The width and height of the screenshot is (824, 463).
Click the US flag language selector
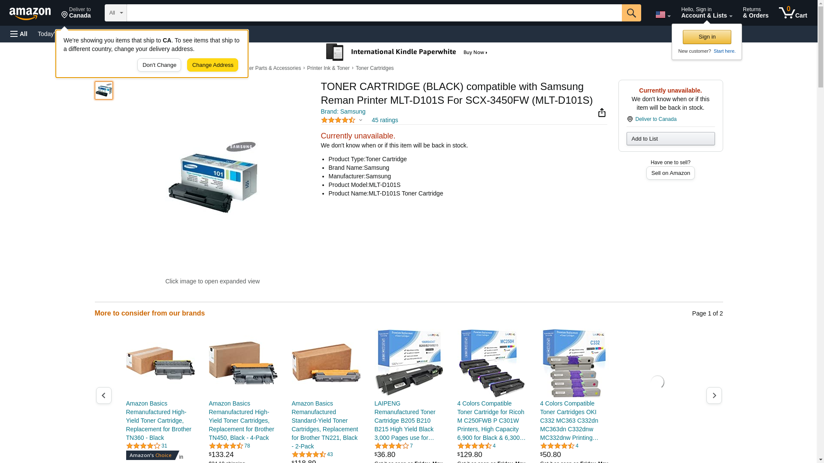click(663, 15)
